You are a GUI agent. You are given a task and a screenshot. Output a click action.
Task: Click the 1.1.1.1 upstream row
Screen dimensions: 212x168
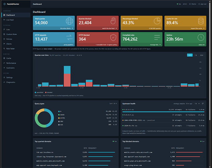[163, 110]
